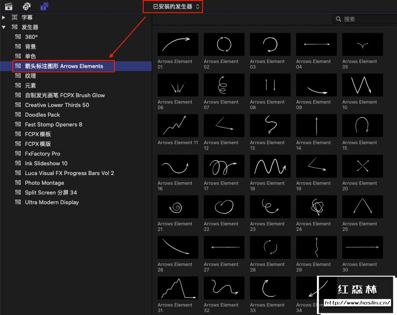The height and width of the screenshot is (315, 397).
Task: Click the generator icon beside Doodles Pack
Action: point(18,115)
